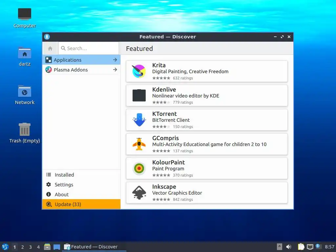Click Kdenlive's star rating
The height and width of the screenshot is (252, 336).
tap(161, 102)
